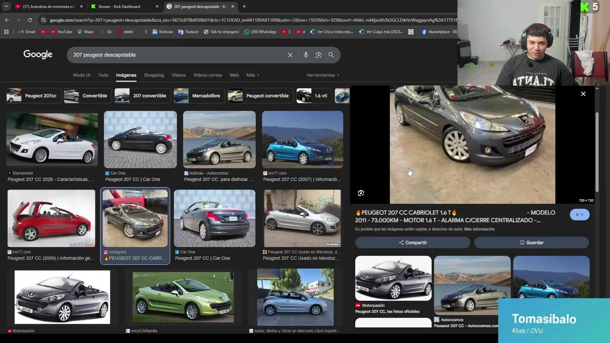
Task: Open Motorpasión fotos oficiales related image
Action: pos(393,279)
